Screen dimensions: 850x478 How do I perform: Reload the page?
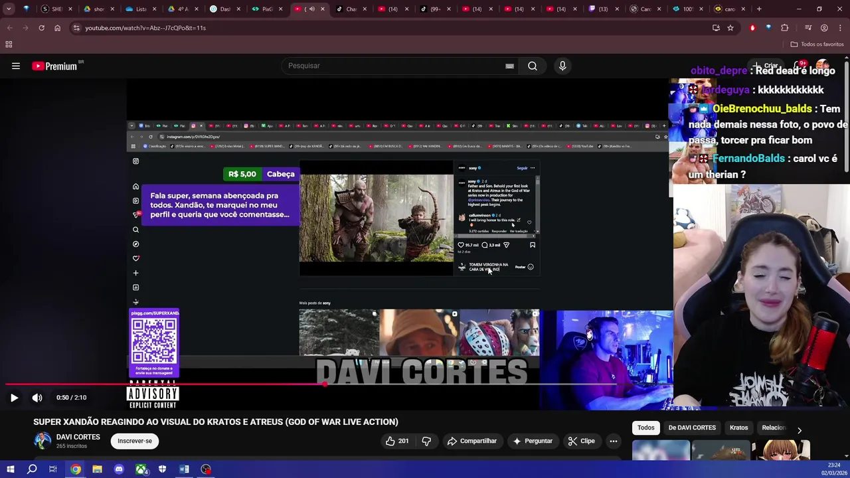pos(41,28)
